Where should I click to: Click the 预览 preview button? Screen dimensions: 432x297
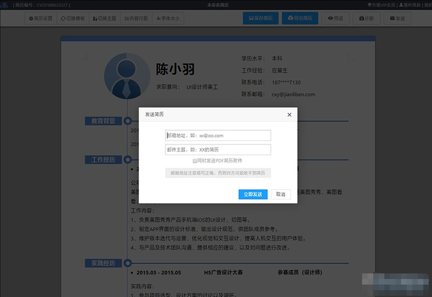coord(335,19)
